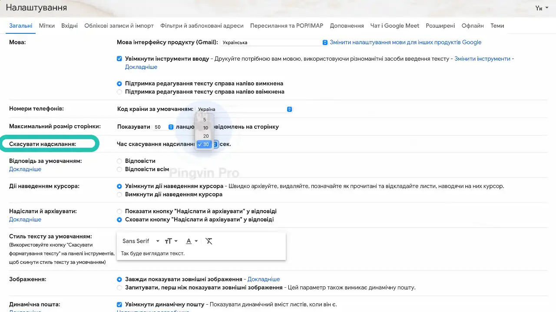Toggle Увімкнути інструменти вводу checkbox

(119, 58)
